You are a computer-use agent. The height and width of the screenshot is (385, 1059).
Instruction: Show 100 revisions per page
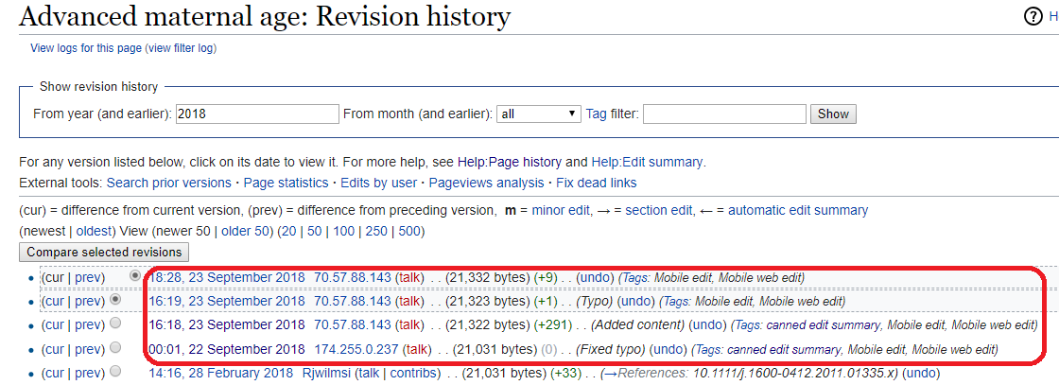(x=344, y=231)
